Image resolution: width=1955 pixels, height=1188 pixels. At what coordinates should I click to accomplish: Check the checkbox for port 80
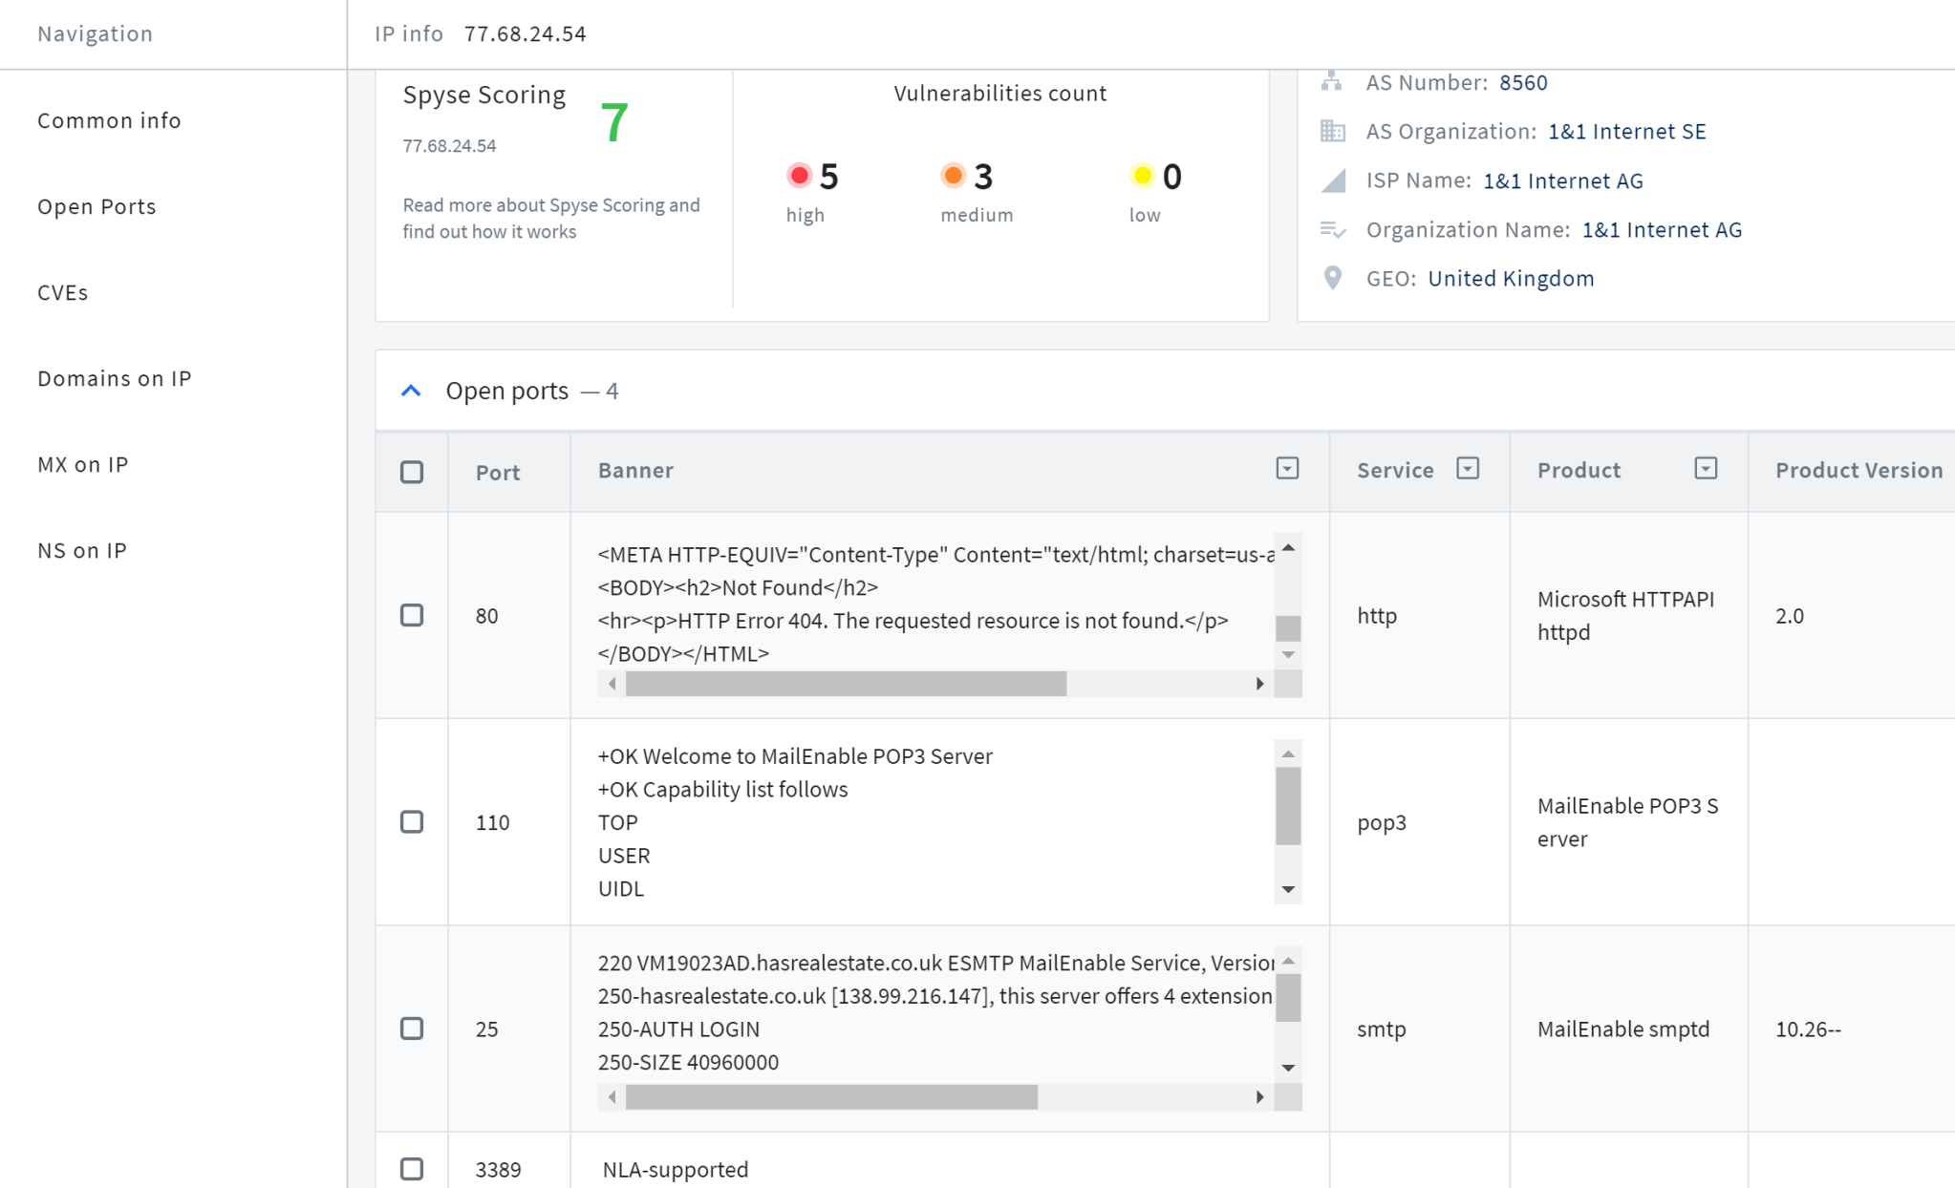(412, 615)
